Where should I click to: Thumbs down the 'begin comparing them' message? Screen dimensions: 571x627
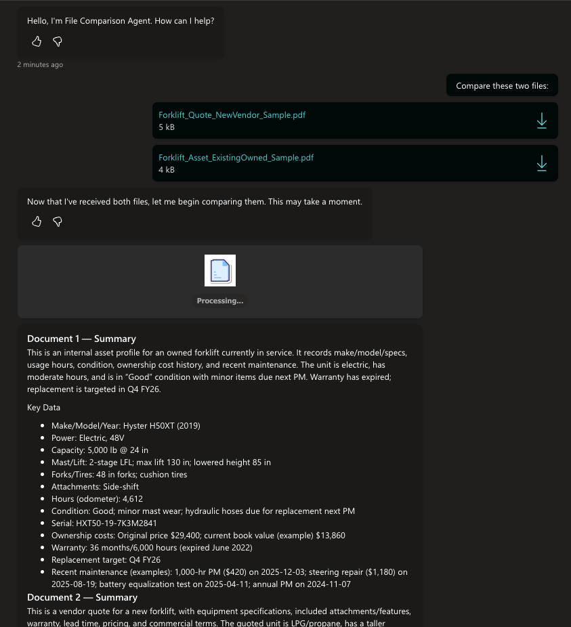coord(58,221)
